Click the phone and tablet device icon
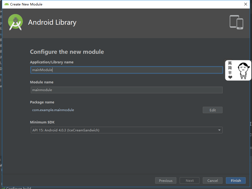252x189 pixels. pyautogui.click(x=236, y=22)
